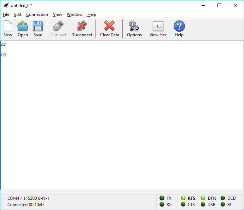
Task: Switch display using the View Hex icon
Action: (x=158, y=26)
